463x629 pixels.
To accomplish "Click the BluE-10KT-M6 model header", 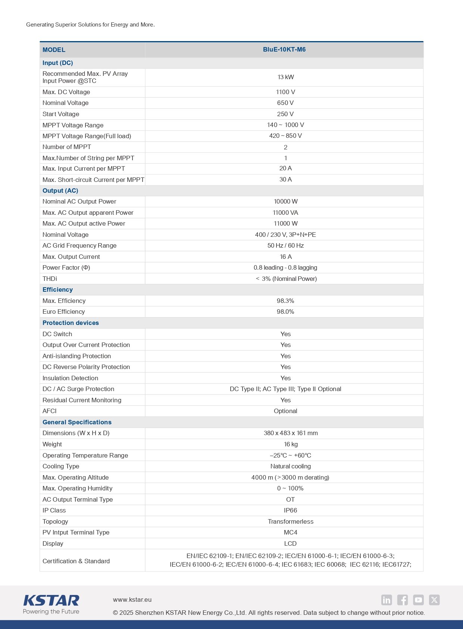I will [x=284, y=49].
